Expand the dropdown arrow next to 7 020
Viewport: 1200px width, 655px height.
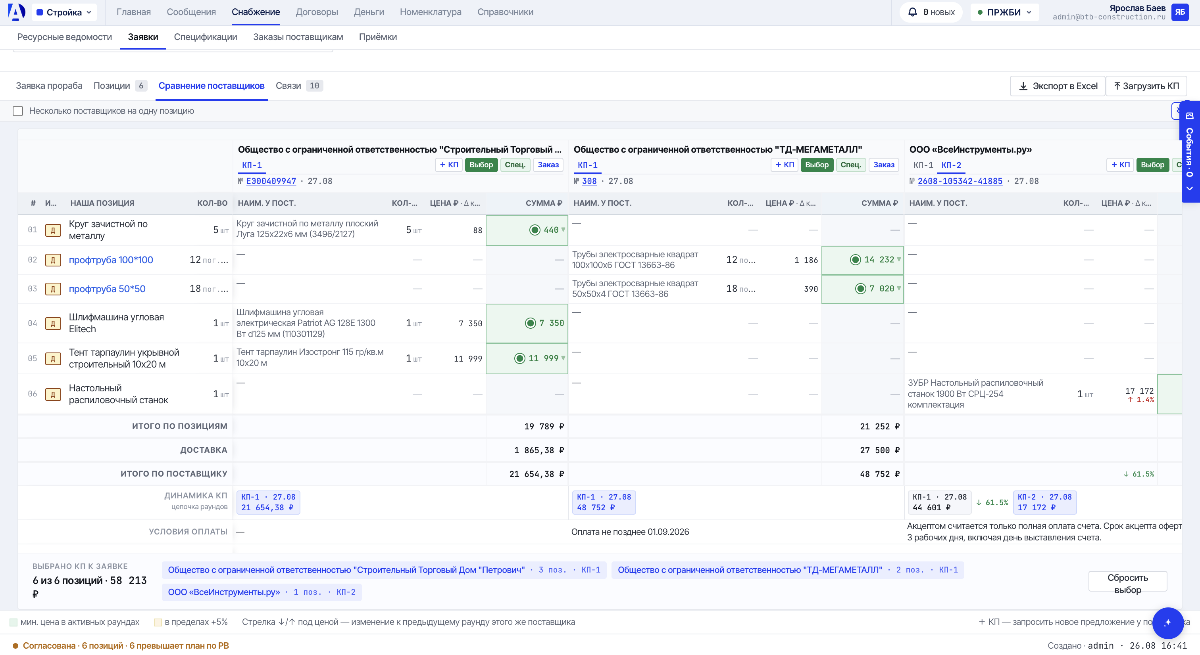(898, 288)
